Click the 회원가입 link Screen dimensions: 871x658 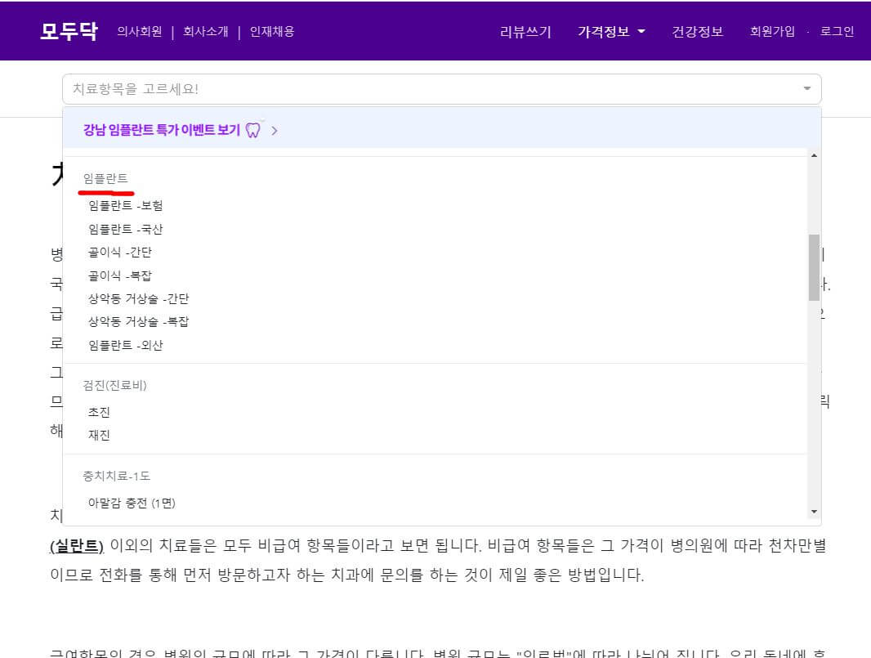772,30
